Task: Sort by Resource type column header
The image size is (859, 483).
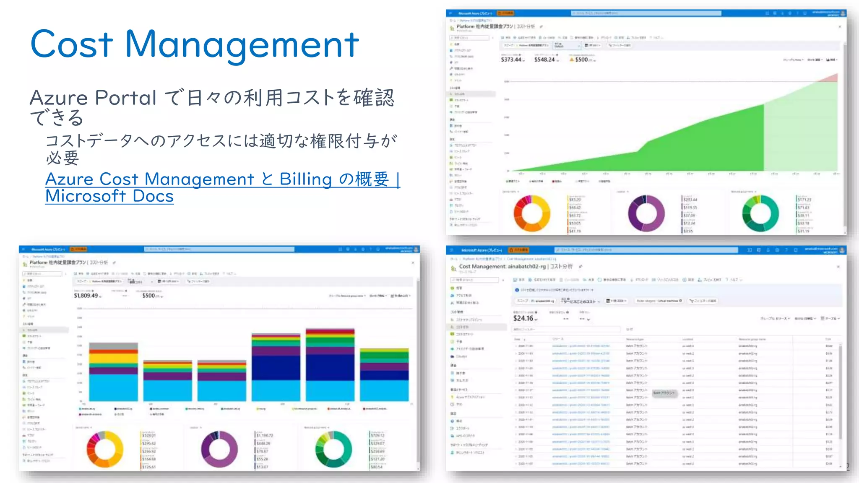Action: click(635, 339)
